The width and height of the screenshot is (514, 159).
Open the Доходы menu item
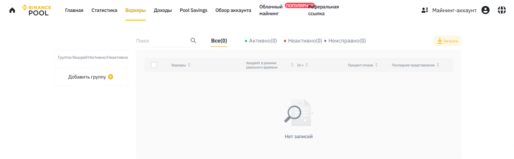click(163, 10)
